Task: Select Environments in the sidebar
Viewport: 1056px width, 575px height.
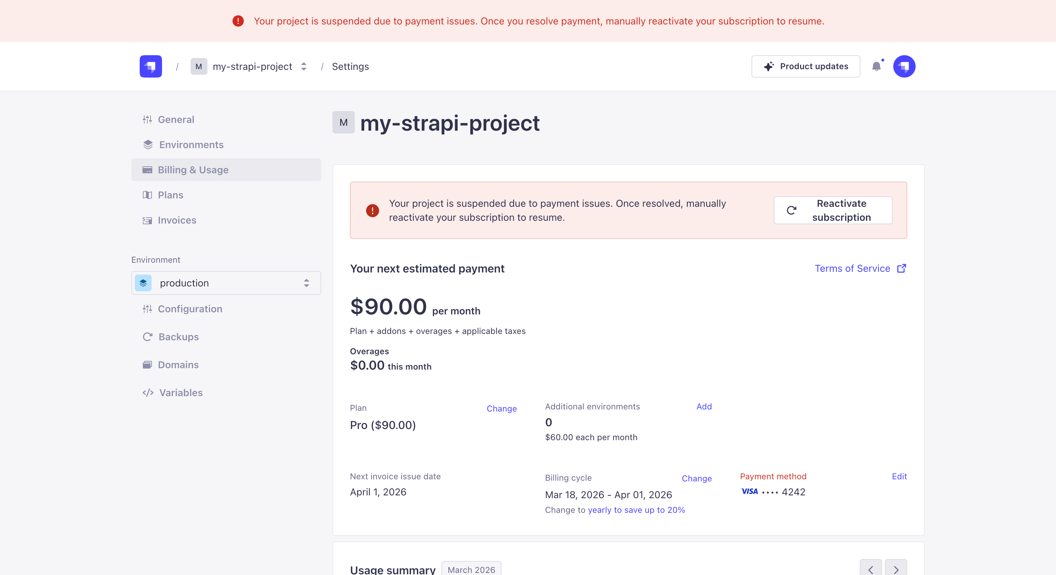Action: [191, 145]
